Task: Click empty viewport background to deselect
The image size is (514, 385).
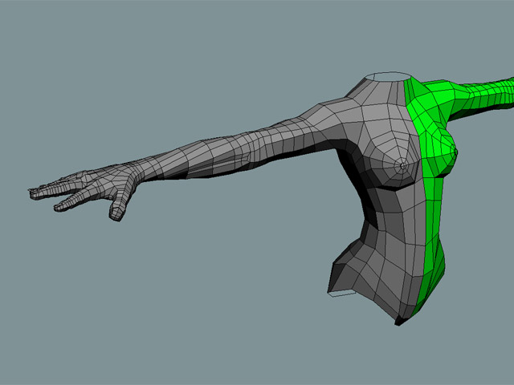Action: (x=161, y=305)
